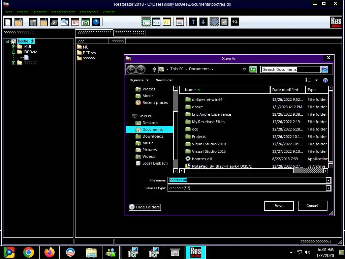345x259 pixels.
Task: Select the first tab in the right pane
Action: pyautogui.click(x=94, y=32)
